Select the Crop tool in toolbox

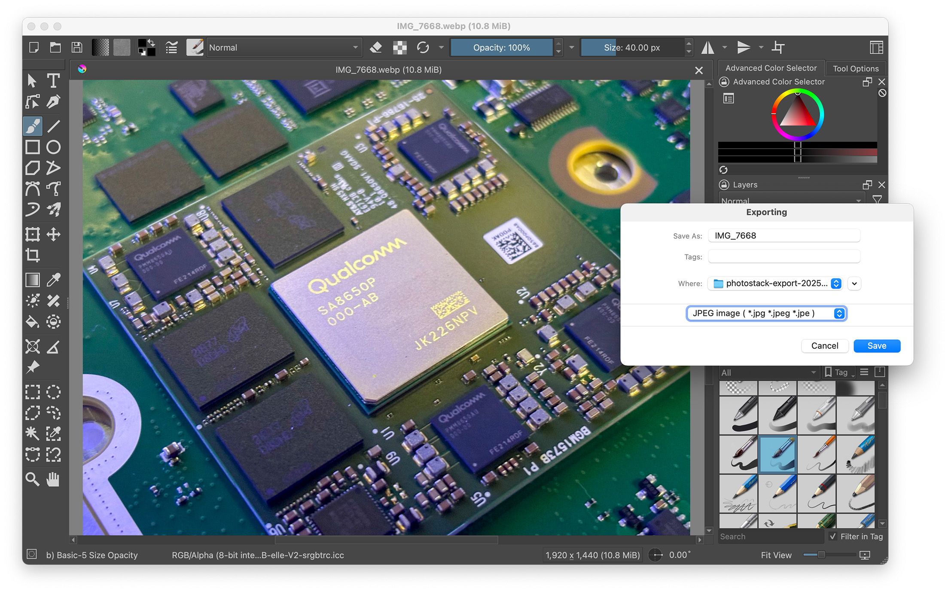tap(33, 255)
